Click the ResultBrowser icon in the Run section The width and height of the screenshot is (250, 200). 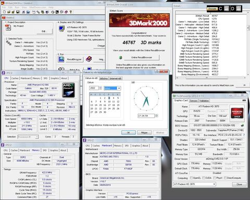(x=61, y=59)
